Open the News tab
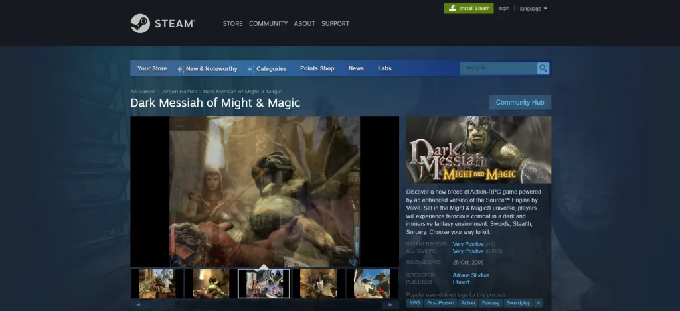 [356, 68]
